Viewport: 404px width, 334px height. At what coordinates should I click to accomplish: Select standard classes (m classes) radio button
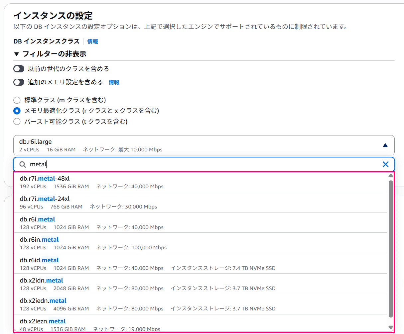(17, 100)
